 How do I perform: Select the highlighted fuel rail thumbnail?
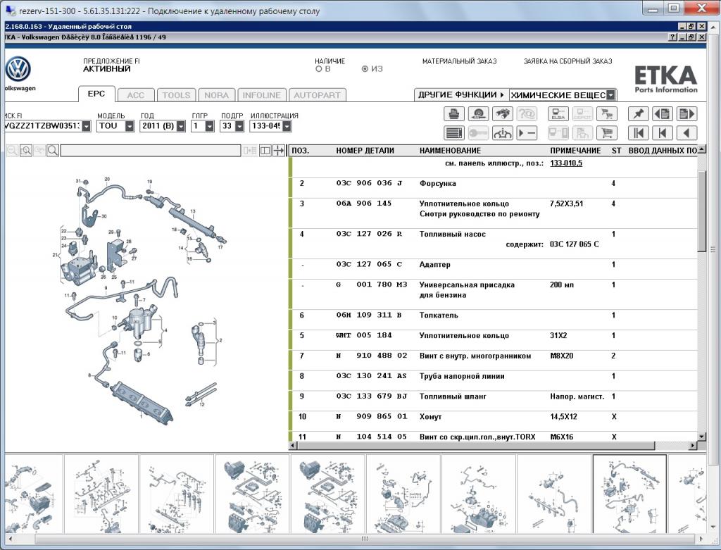[629, 494]
